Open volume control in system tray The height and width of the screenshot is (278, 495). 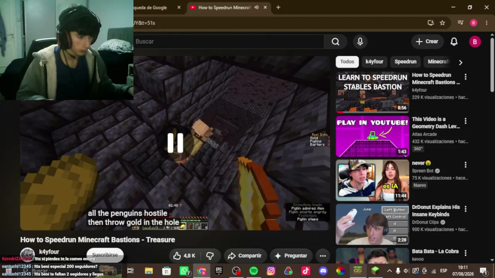pos(406,271)
